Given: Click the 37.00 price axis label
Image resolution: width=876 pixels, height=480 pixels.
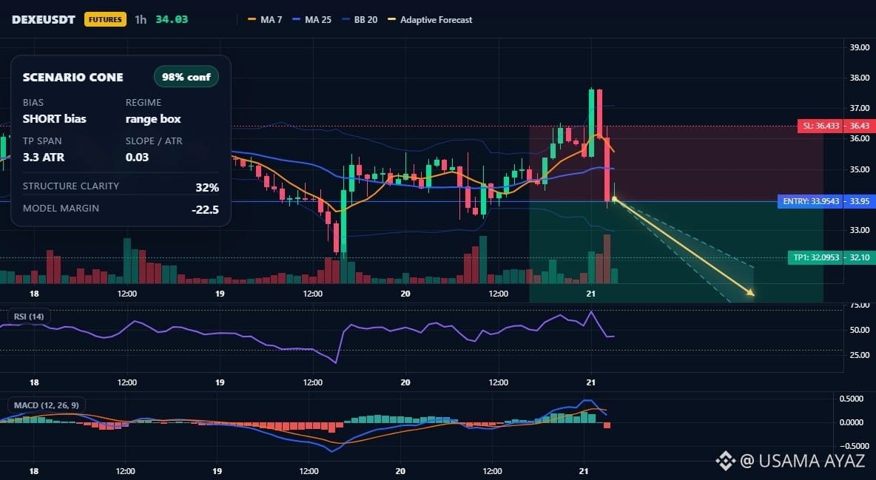Looking at the screenshot, I should 859,108.
